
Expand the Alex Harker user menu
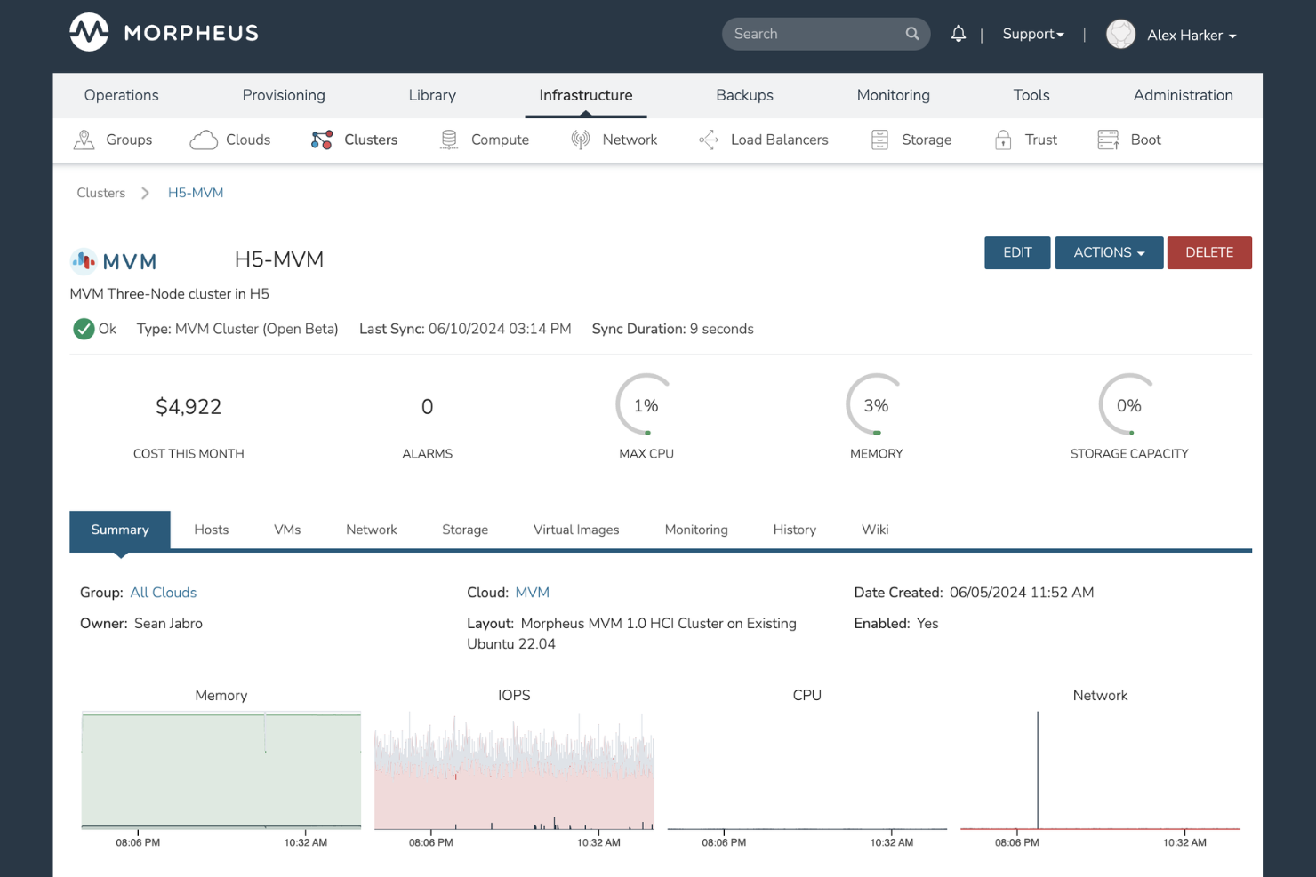[x=1192, y=36]
